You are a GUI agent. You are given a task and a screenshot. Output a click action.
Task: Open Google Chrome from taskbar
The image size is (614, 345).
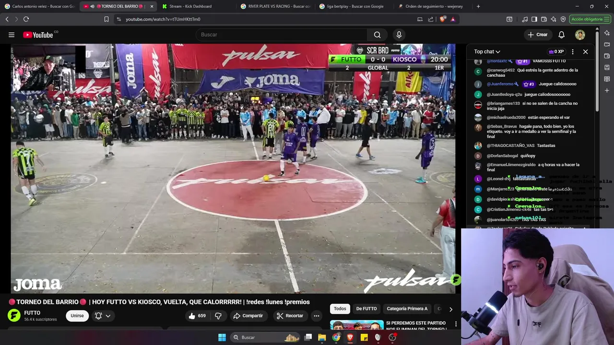click(336, 337)
